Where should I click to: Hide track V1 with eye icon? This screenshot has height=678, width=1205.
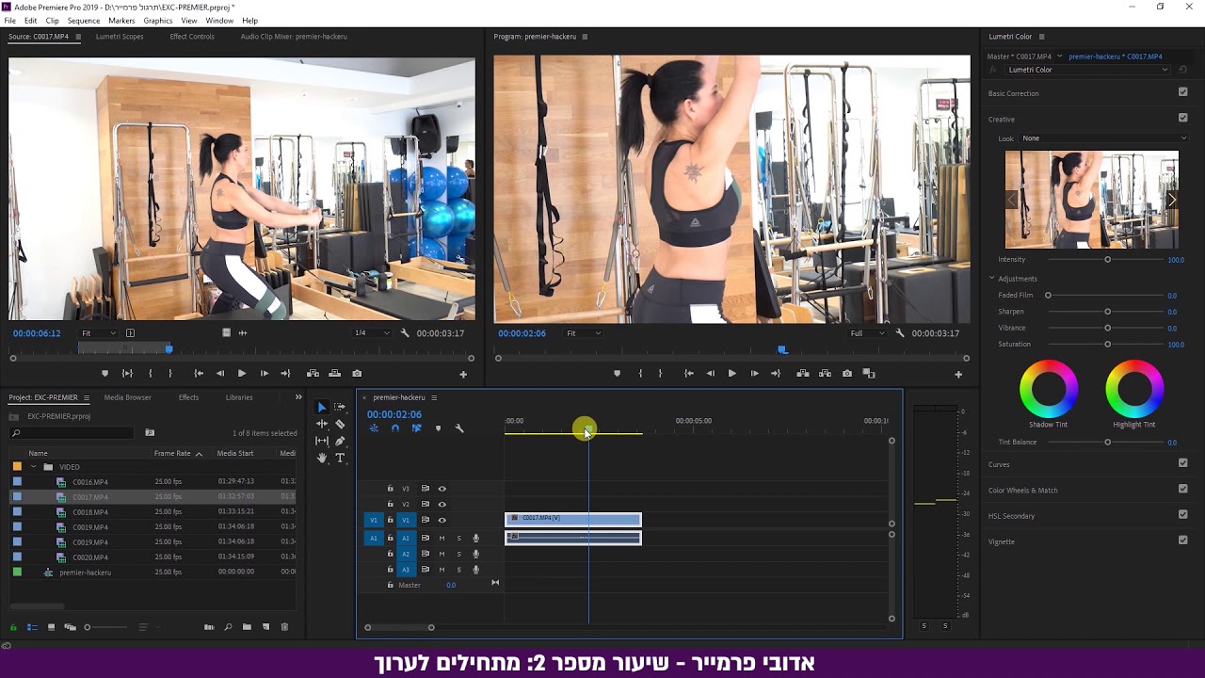click(442, 520)
